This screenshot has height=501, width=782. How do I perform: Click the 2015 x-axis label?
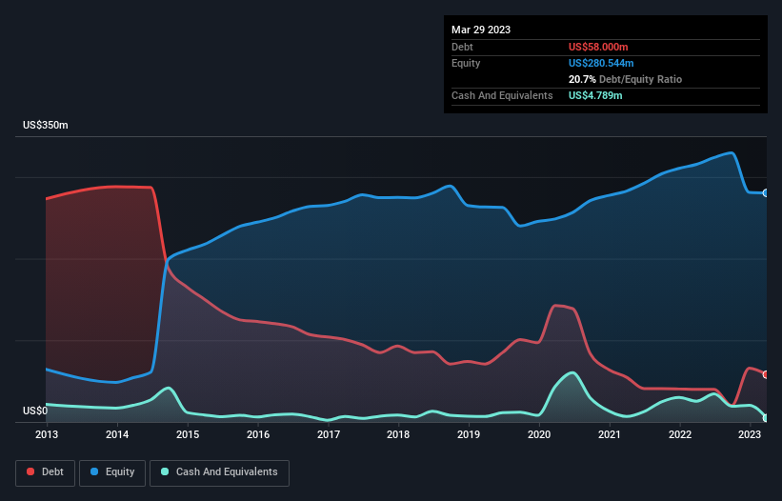coord(188,434)
